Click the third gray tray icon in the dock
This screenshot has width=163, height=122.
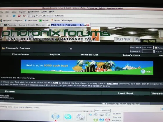[102, 115]
